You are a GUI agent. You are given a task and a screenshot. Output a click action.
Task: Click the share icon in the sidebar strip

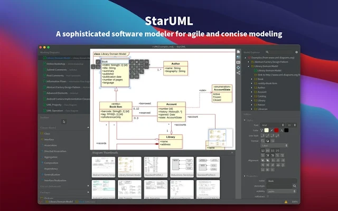[238, 73]
